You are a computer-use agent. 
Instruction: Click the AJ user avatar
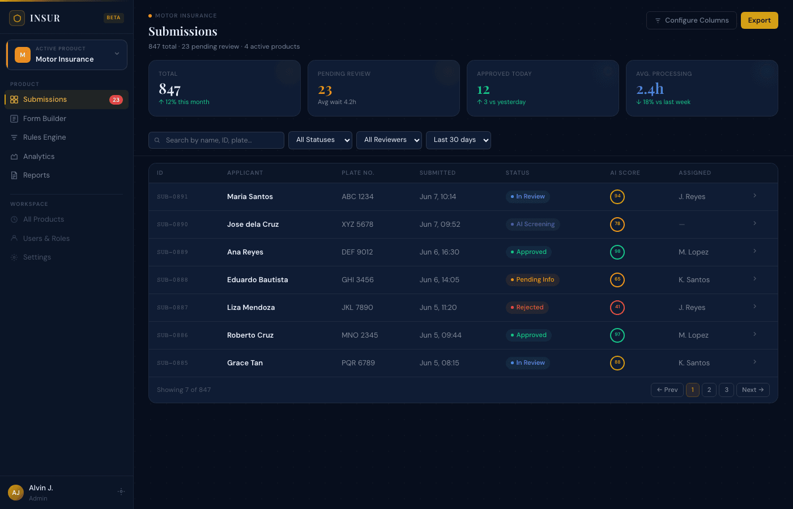(16, 493)
